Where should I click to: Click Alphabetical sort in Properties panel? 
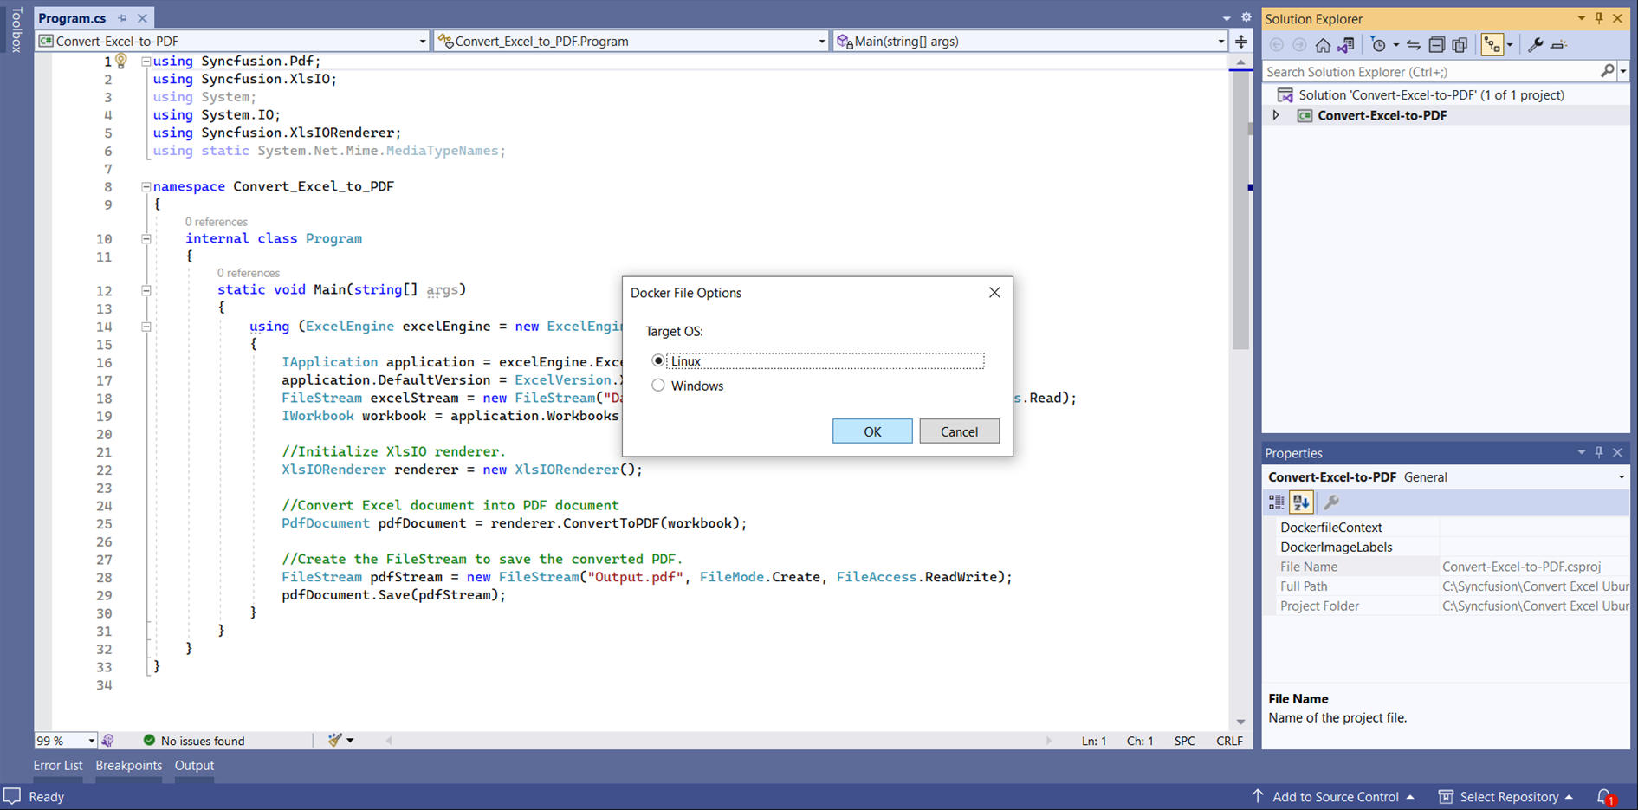(1301, 502)
